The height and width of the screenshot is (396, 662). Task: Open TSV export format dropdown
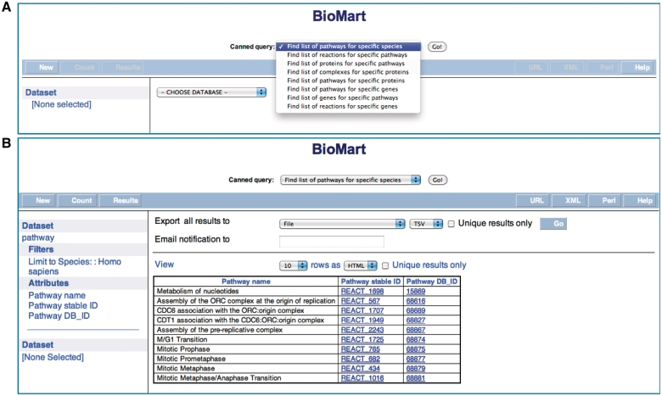coord(426,224)
